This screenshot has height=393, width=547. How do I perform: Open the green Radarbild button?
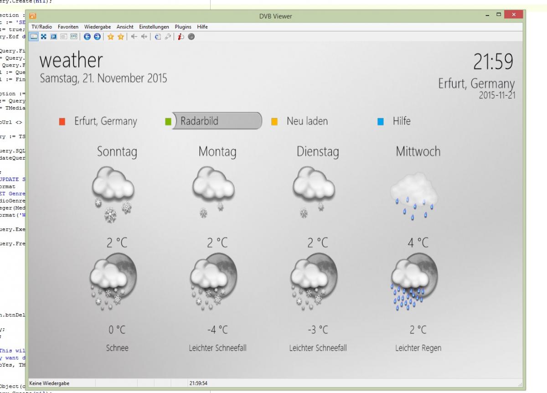click(x=213, y=121)
